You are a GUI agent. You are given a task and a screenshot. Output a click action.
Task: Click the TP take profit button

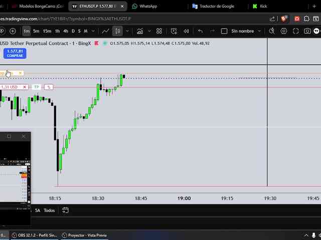coord(37,87)
